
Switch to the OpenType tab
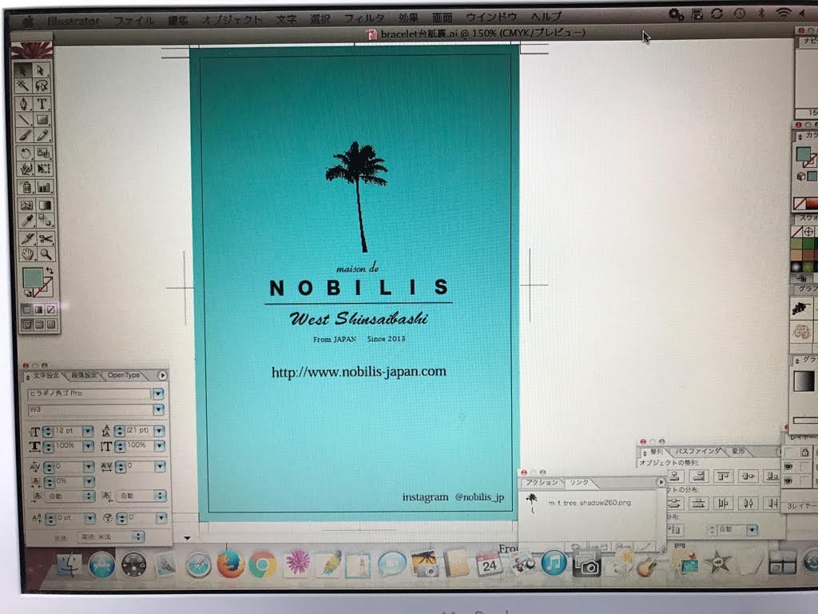tap(124, 375)
